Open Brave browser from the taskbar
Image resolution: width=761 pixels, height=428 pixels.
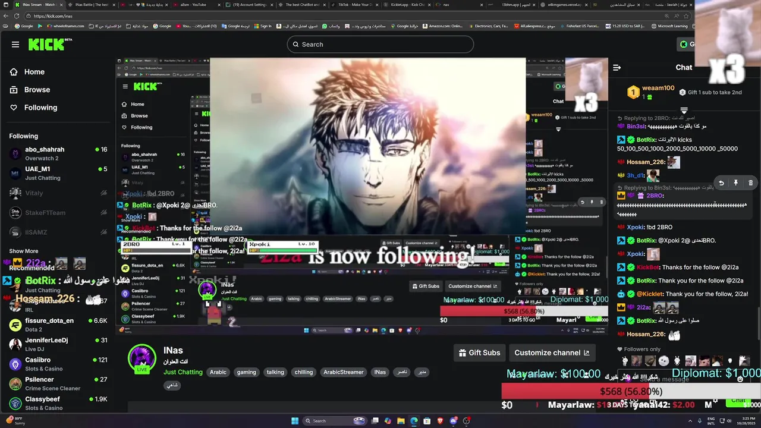[x=440, y=421]
